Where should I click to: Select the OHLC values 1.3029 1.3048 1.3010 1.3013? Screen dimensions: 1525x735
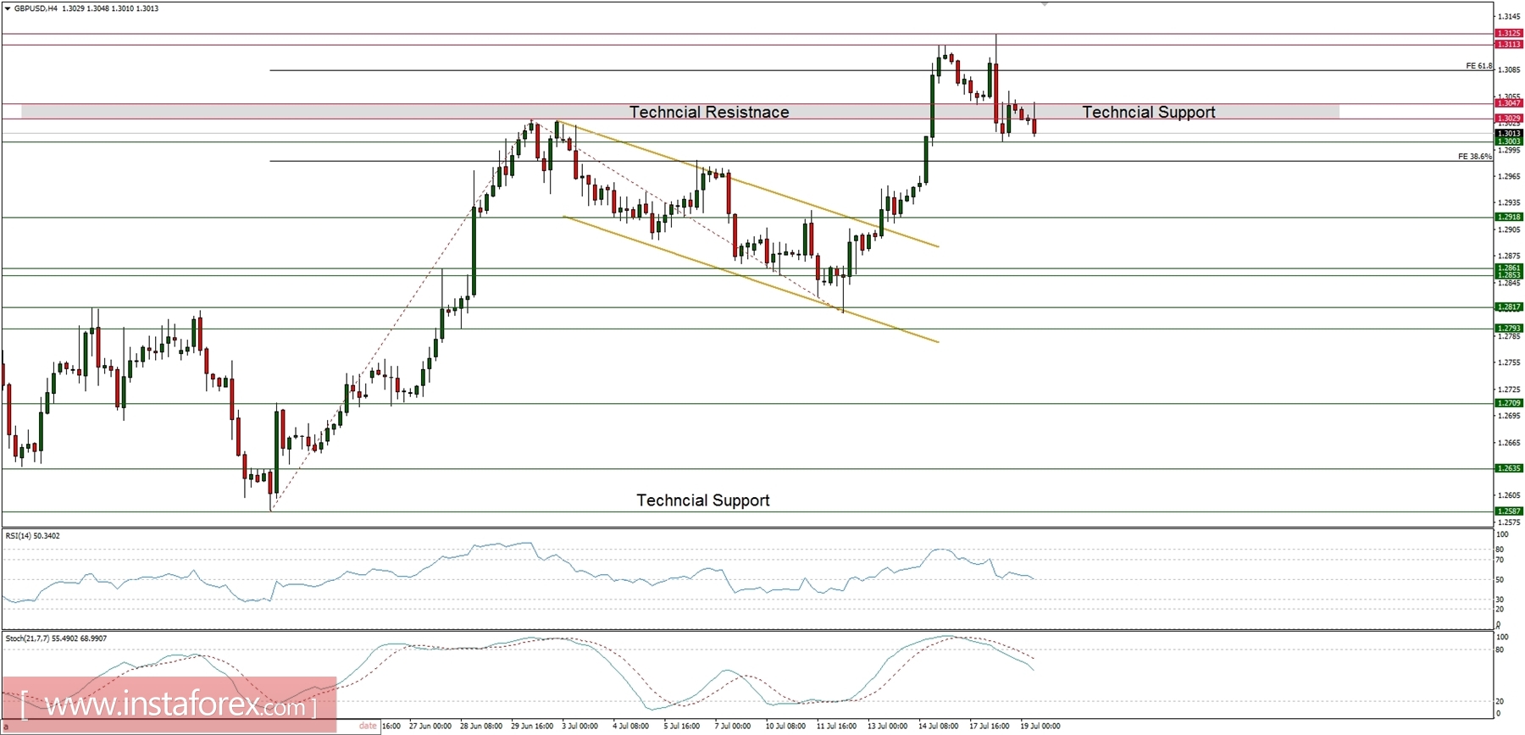click(110, 8)
